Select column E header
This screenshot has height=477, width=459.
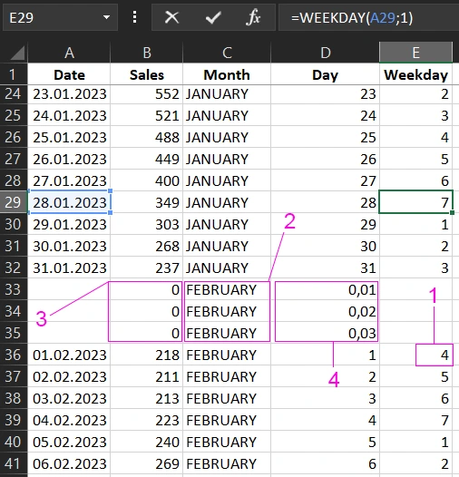[x=415, y=53]
